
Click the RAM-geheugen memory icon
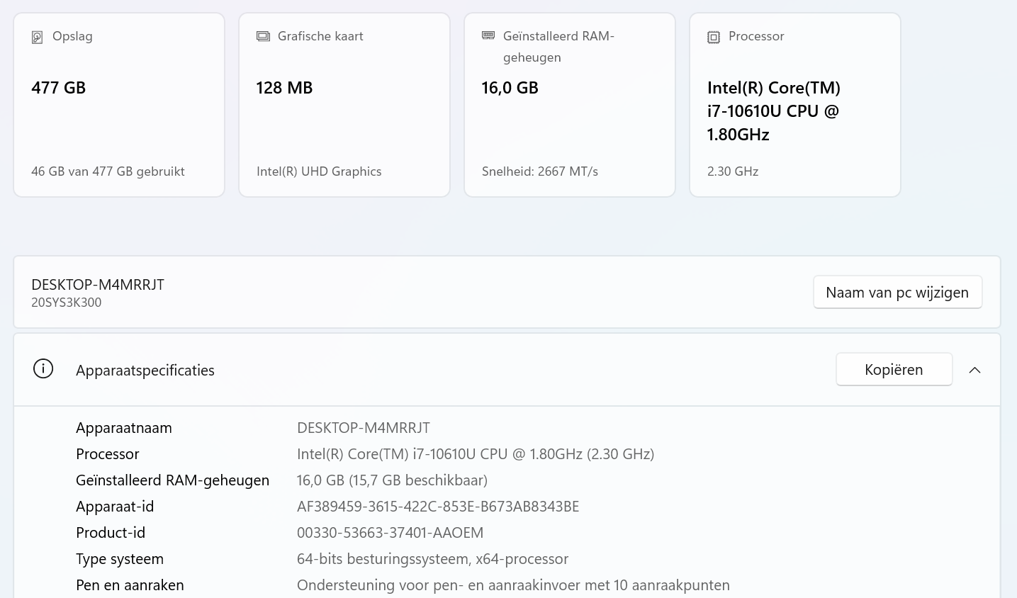(x=488, y=35)
